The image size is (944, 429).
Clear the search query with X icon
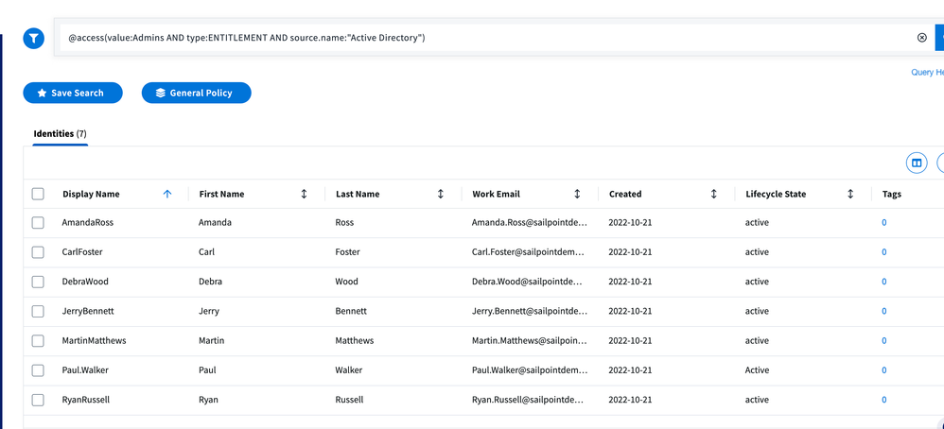921,38
